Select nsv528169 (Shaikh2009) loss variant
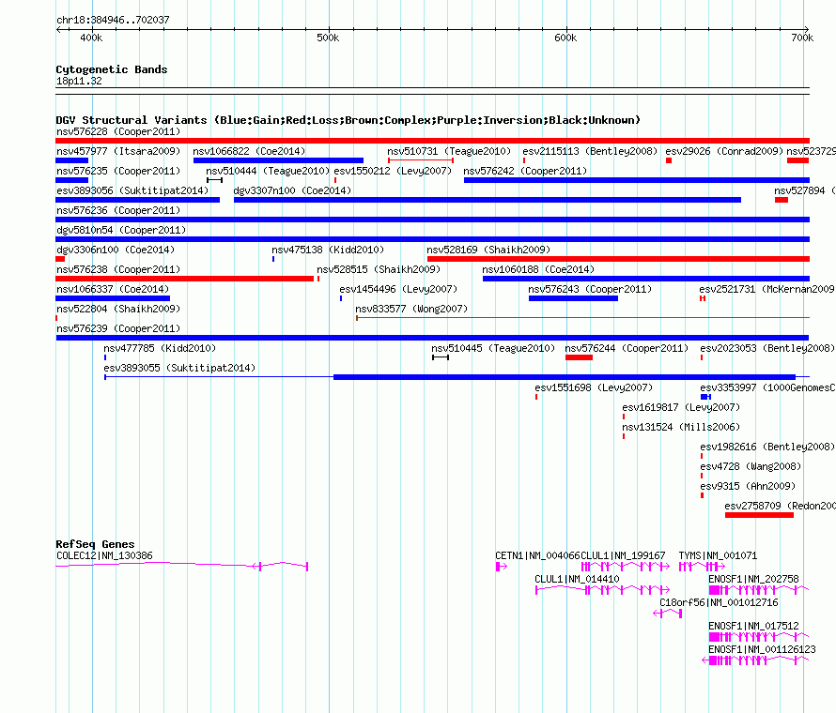This screenshot has height=713, width=836. click(x=618, y=259)
